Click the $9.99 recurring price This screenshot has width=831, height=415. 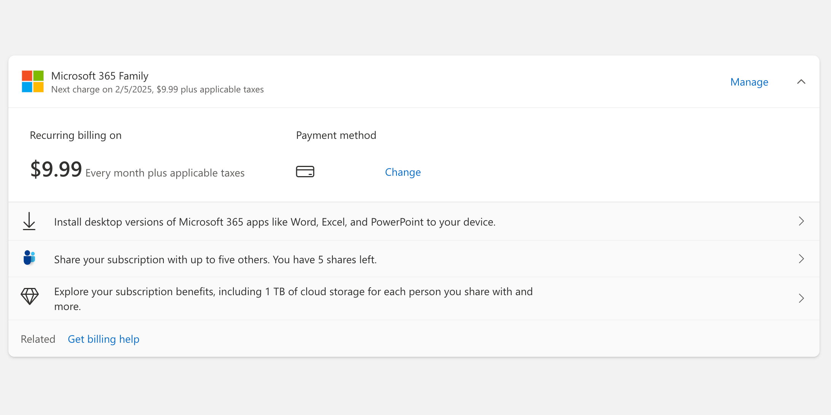pyautogui.click(x=56, y=169)
